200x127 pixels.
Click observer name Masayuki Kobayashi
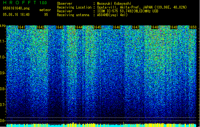tap(114, 3)
